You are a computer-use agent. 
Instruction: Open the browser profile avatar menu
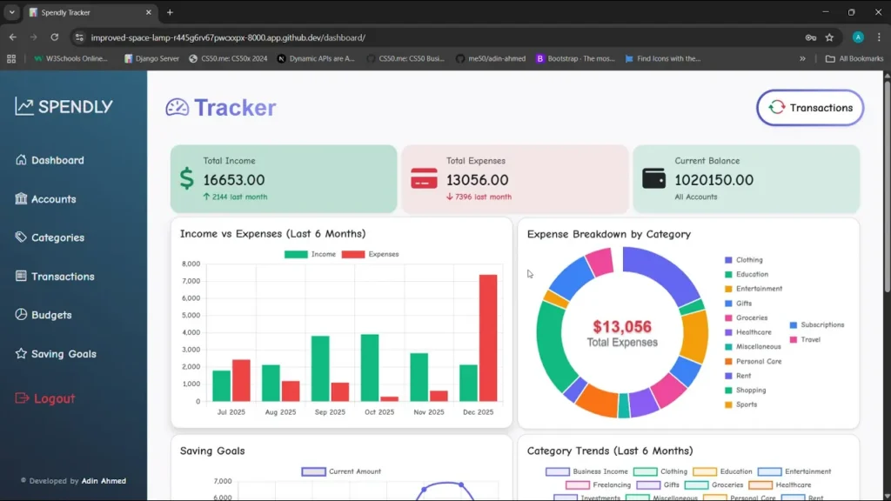click(x=858, y=37)
